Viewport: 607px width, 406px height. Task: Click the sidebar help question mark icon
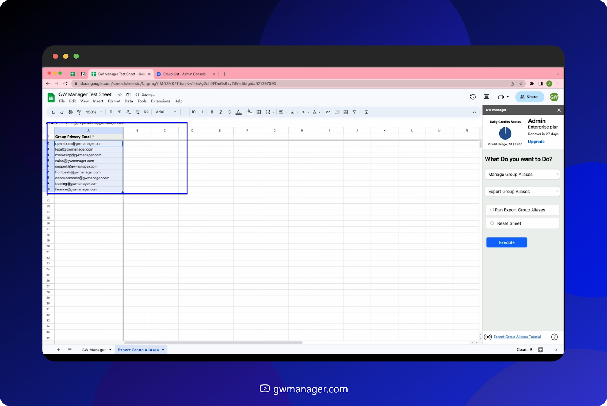tap(554, 337)
